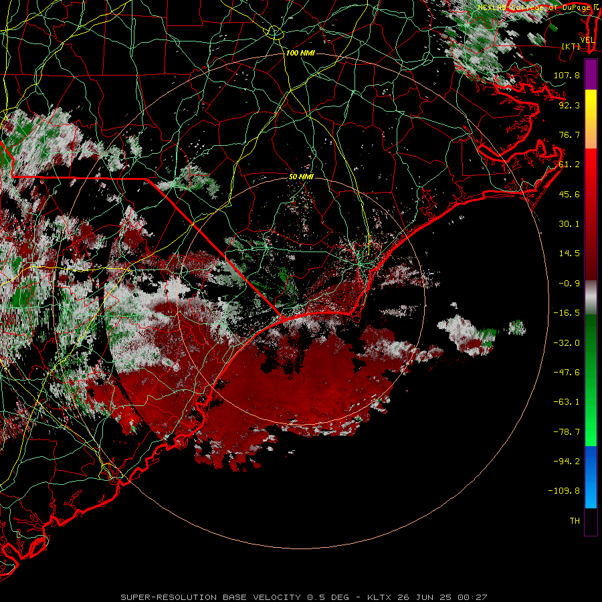Pick the green segment of velocity color bar
602x602 pixels.
(x=591, y=380)
